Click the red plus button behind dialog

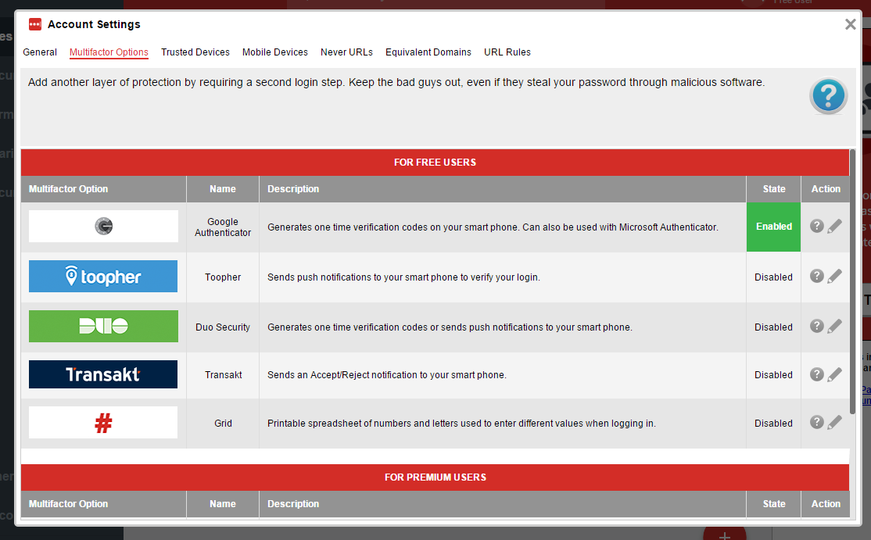click(724, 534)
